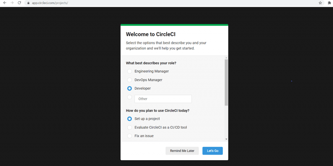This screenshot has width=333, height=166.
Task: Select the Developer radio button
Action: (x=129, y=88)
